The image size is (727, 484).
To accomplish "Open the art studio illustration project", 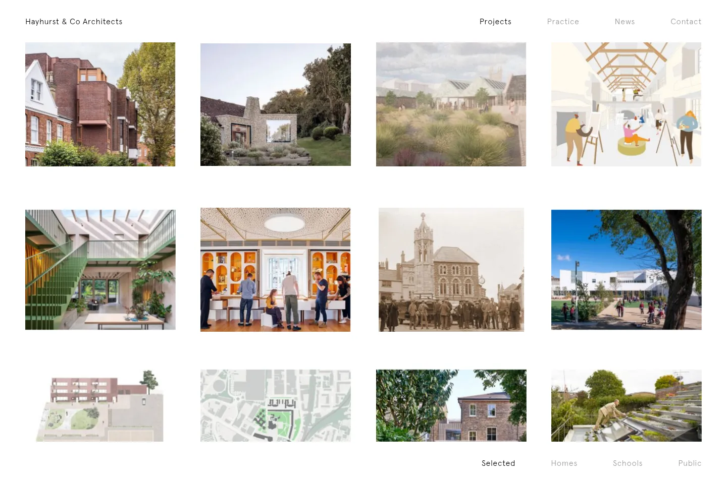I will pyautogui.click(x=626, y=104).
